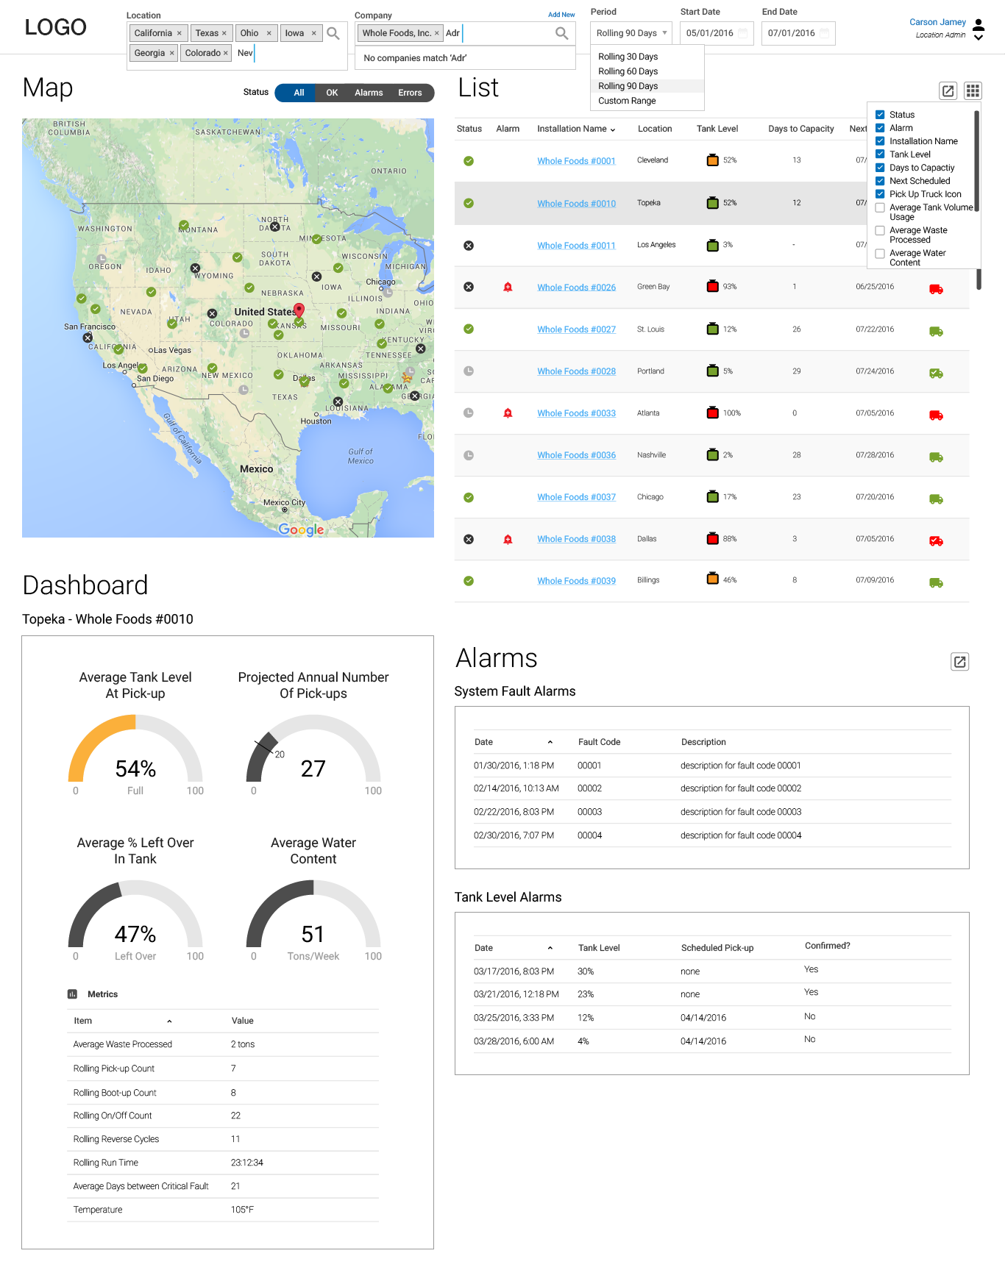Click the green truck icon for St. Louis row
1005x1270 pixels.
click(x=936, y=332)
